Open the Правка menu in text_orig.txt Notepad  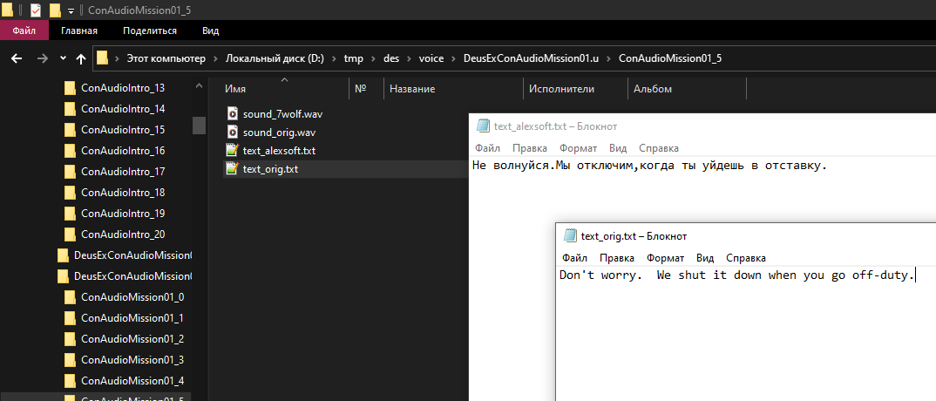[617, 258]
